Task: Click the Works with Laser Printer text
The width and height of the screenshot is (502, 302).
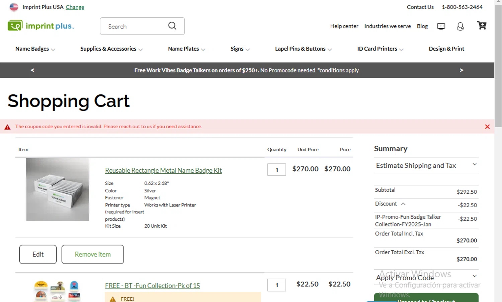Action: pos(170,205)
